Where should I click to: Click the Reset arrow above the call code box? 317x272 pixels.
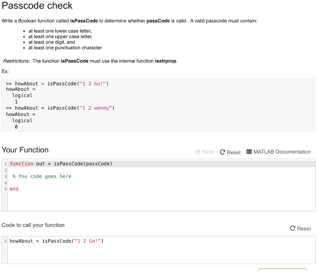(x=293, y=229)
